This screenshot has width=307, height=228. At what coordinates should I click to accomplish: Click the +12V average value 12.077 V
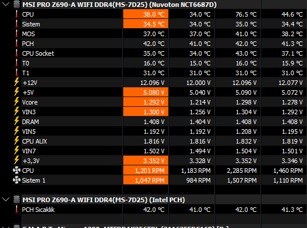click(290, 83)
